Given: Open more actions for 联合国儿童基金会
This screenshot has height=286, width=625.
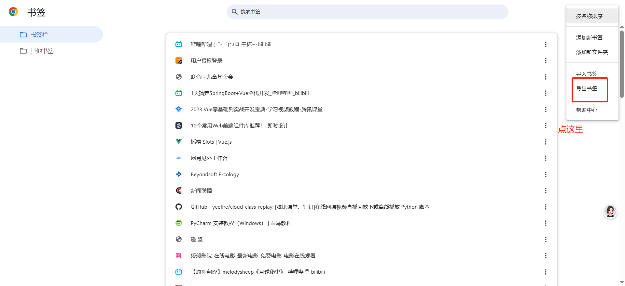Looking at the screenshot, I should click(x=546, y=77).
